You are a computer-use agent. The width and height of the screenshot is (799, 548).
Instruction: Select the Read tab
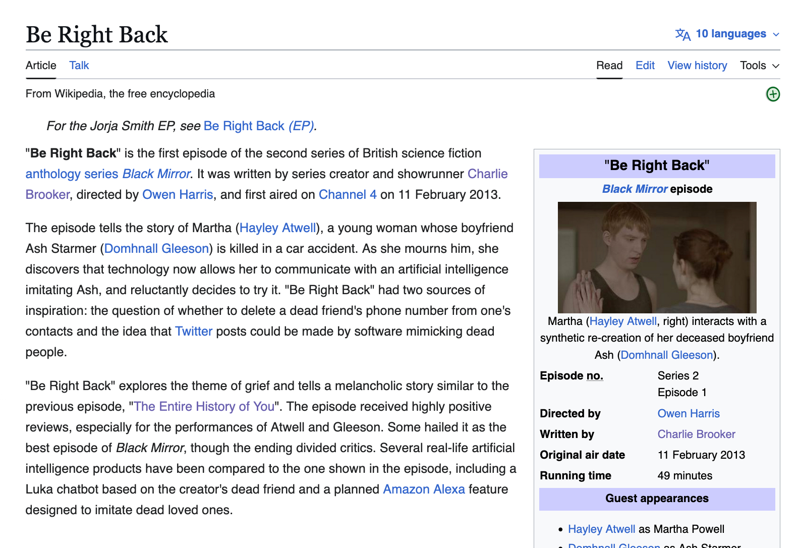point(609,66)
